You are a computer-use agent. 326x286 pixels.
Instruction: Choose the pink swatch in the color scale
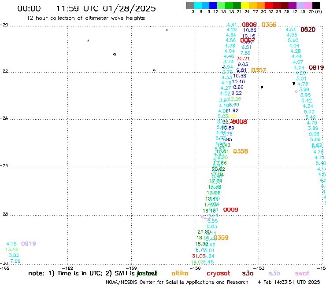(308, 5)
